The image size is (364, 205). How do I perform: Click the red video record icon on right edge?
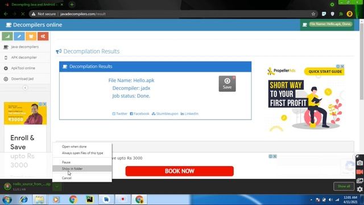tap(359, 172)
